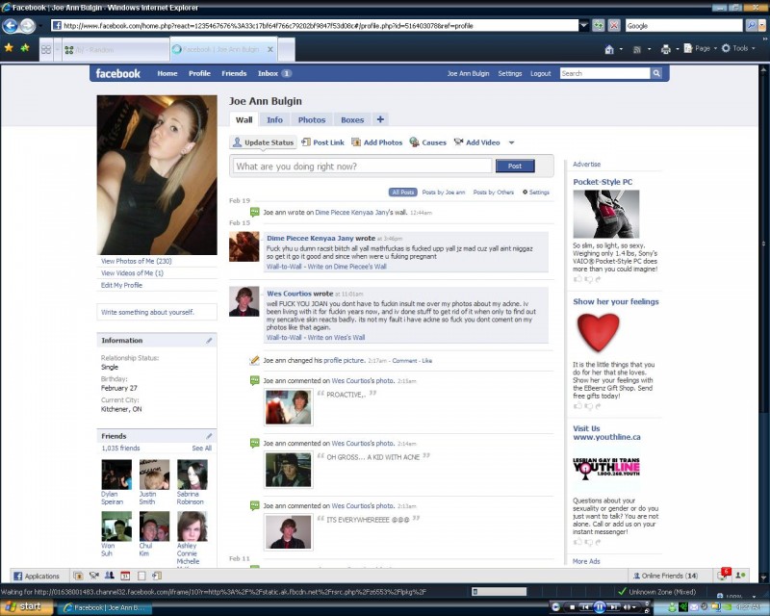
Task: Switch to the Photos tab
Action: [x=311, y=119]
